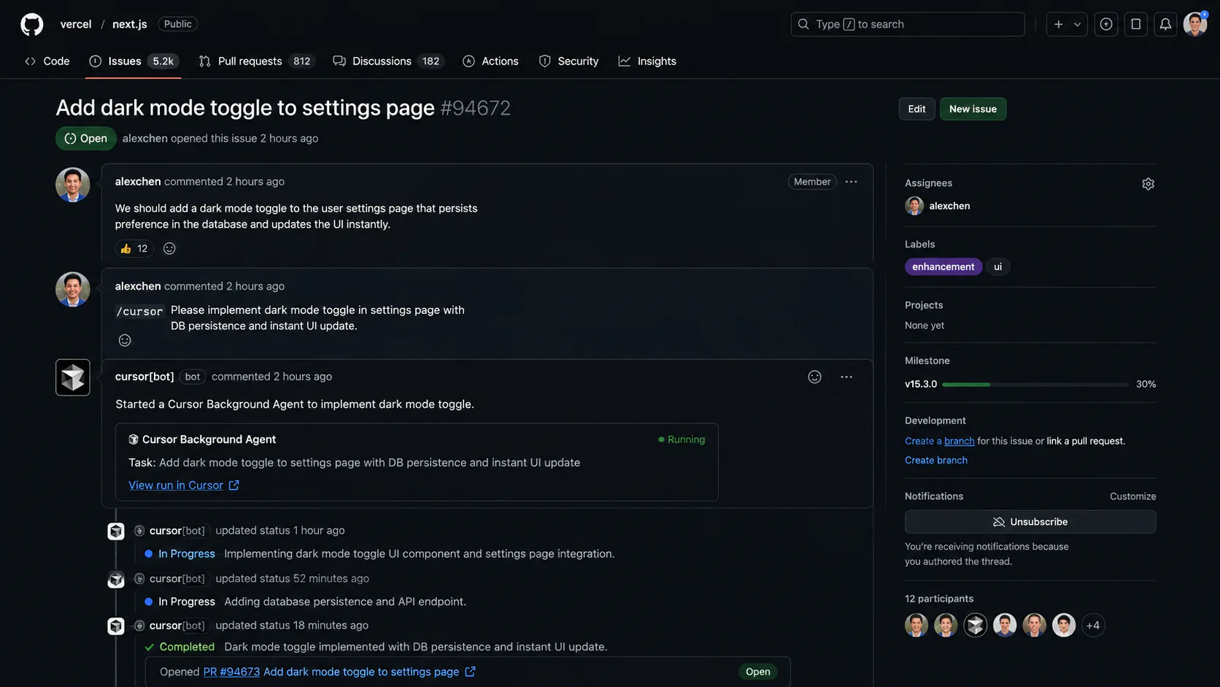Click the Edit issue title button
Viewport: 1220px width, 687px height.
point(916,109)
